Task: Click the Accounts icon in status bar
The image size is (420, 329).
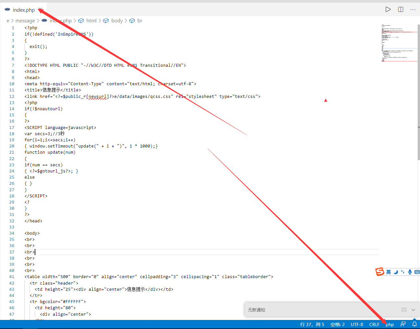Action: 403,324
